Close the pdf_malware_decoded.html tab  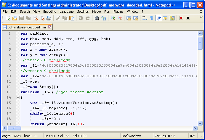(49, 27)
